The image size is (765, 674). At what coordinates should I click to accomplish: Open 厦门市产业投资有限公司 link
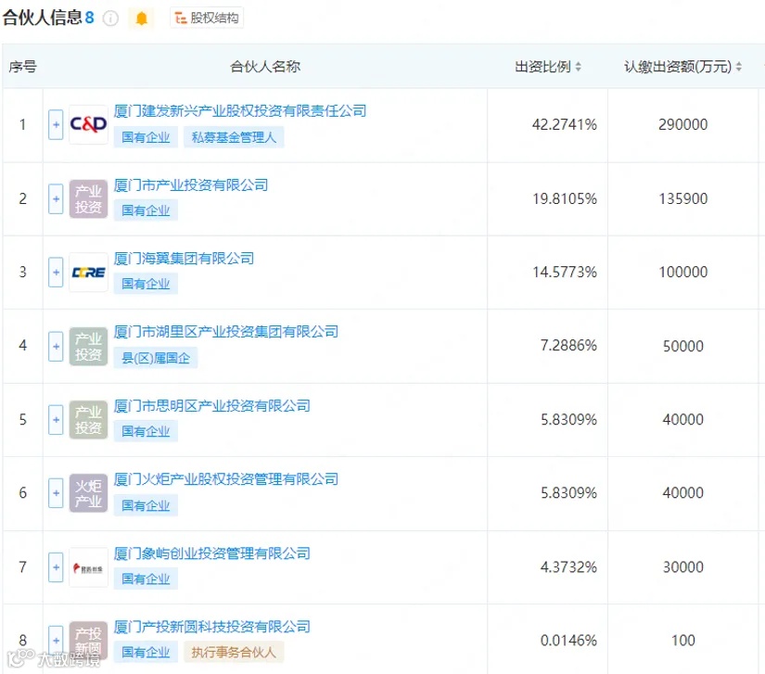191,185
